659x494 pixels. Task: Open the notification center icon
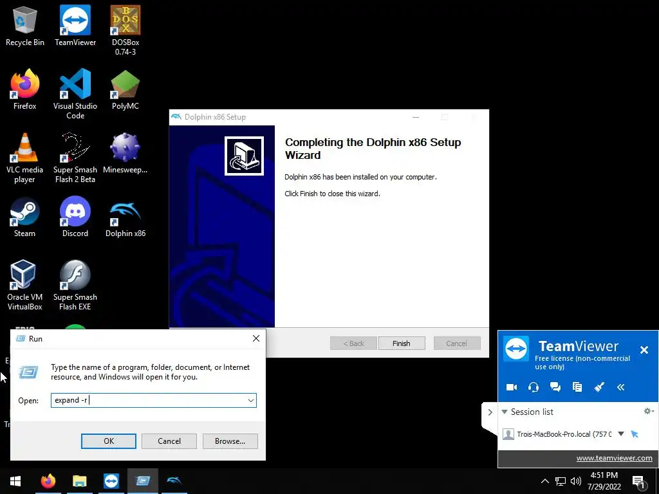[638, 481]
